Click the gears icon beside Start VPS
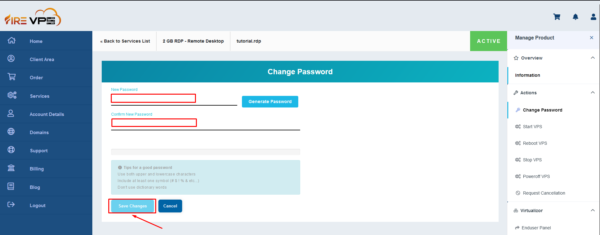Screen dimensions: 600x235 518,127
